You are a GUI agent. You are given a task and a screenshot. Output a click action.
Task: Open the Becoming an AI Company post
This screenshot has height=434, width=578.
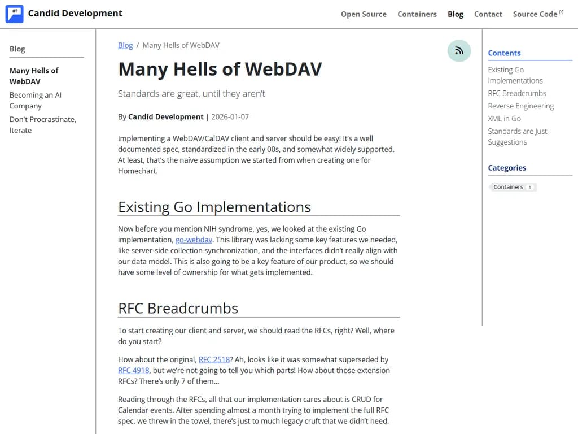point(35,100)
